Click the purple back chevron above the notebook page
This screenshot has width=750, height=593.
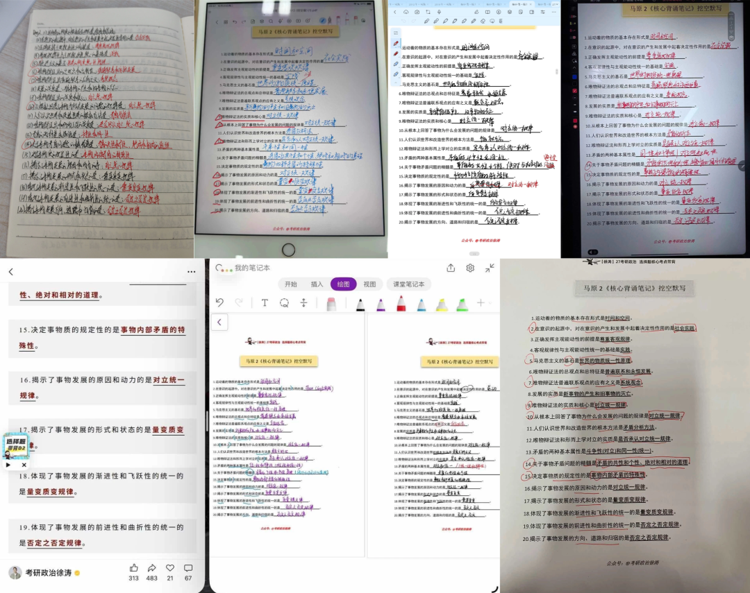pos(219,322)
